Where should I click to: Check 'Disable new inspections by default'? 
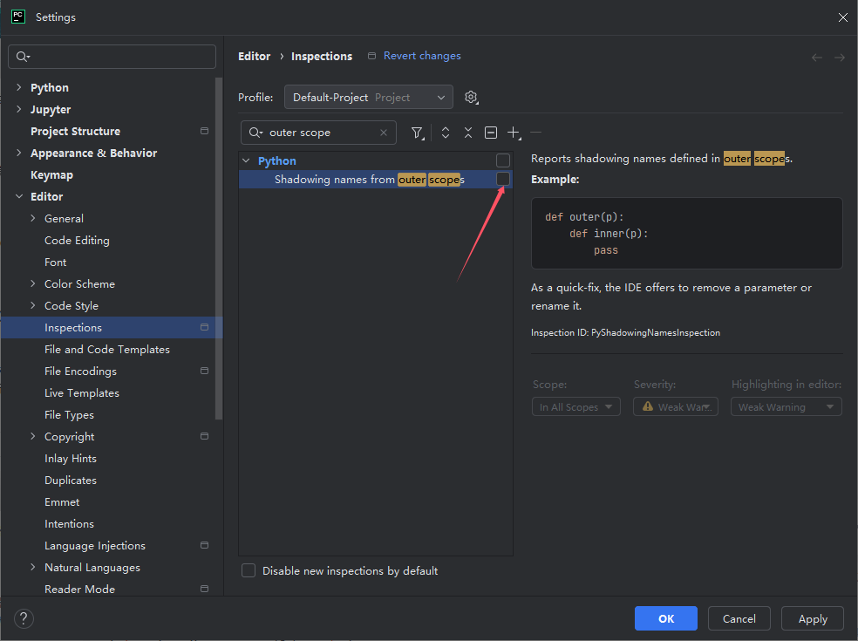click(x=249, y=570)
